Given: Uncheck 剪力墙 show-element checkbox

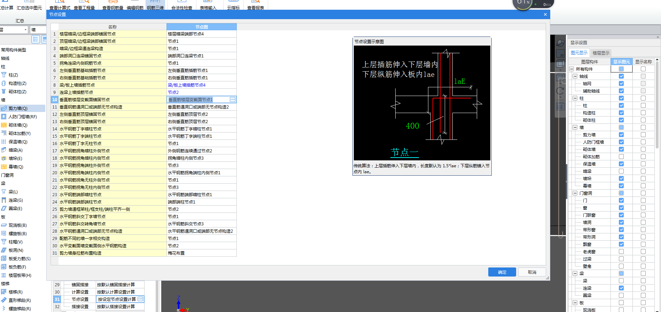Looking at the screenshot, I should (x=621, y=135).
